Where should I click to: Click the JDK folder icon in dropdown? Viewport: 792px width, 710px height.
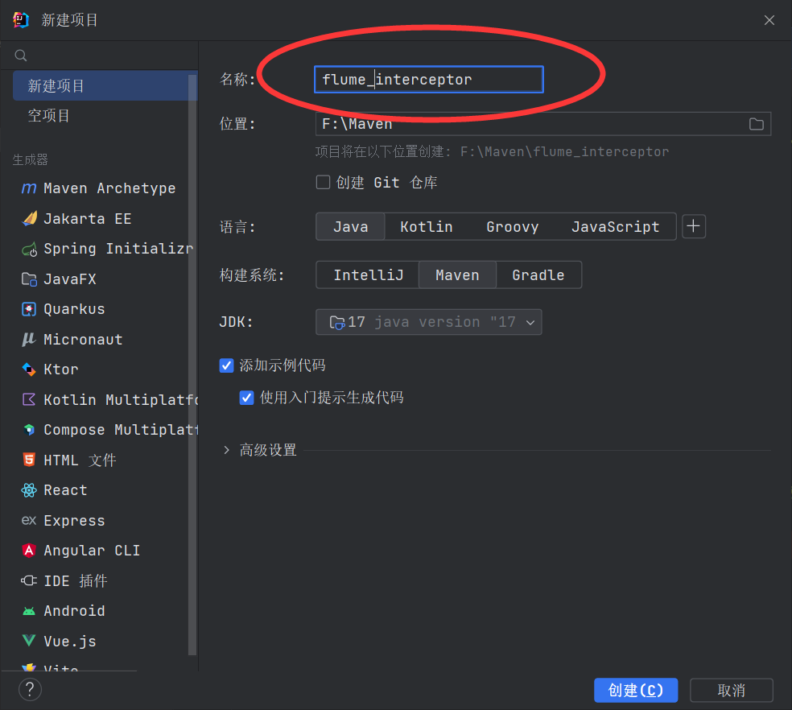337,323
